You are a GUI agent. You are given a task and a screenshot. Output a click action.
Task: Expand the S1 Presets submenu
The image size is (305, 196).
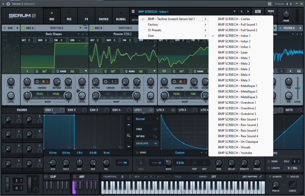pyautogui.click(x=173, y=30)
